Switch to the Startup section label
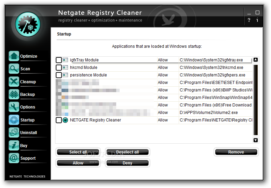This screenshot has height=188, width=271. point(27,120)
